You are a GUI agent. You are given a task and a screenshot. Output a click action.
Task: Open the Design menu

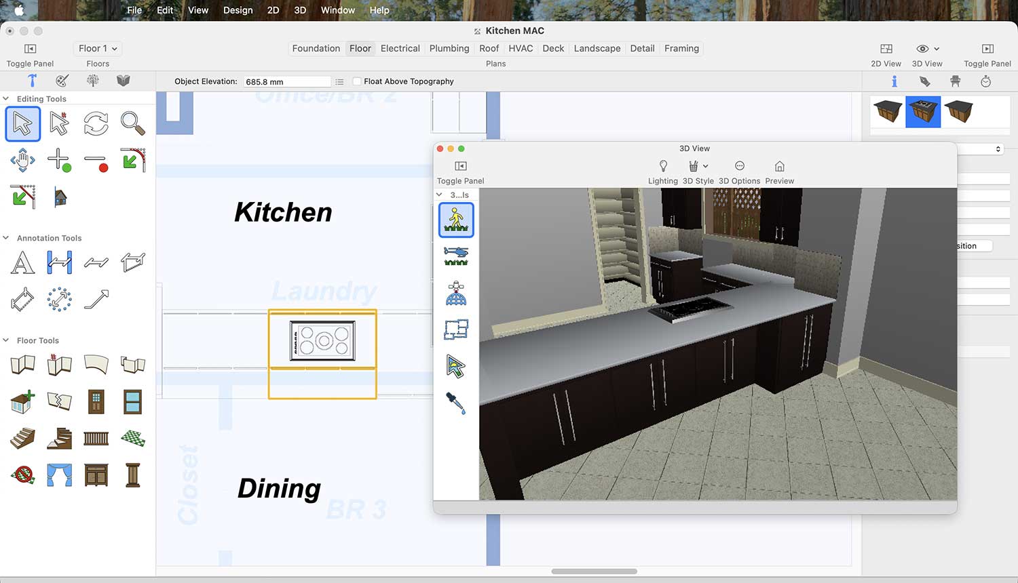coord(238,10)
